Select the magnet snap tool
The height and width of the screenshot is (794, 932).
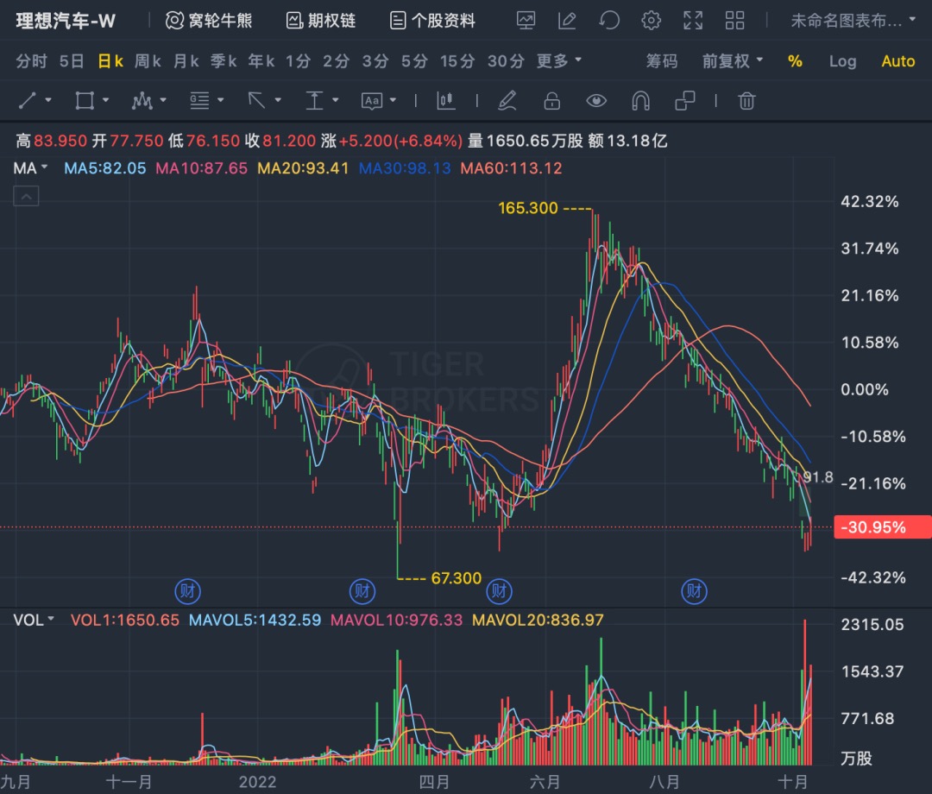[x=639, y=101]
